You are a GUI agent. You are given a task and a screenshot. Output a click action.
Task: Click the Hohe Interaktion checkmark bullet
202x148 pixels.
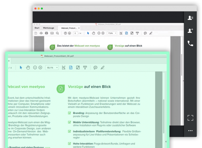tap(69, 144)
